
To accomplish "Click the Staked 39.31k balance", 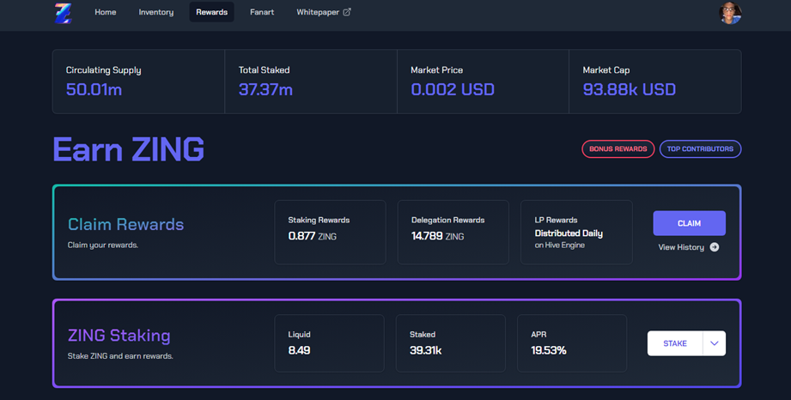I will pyautogui.click(x=425, y=350).
